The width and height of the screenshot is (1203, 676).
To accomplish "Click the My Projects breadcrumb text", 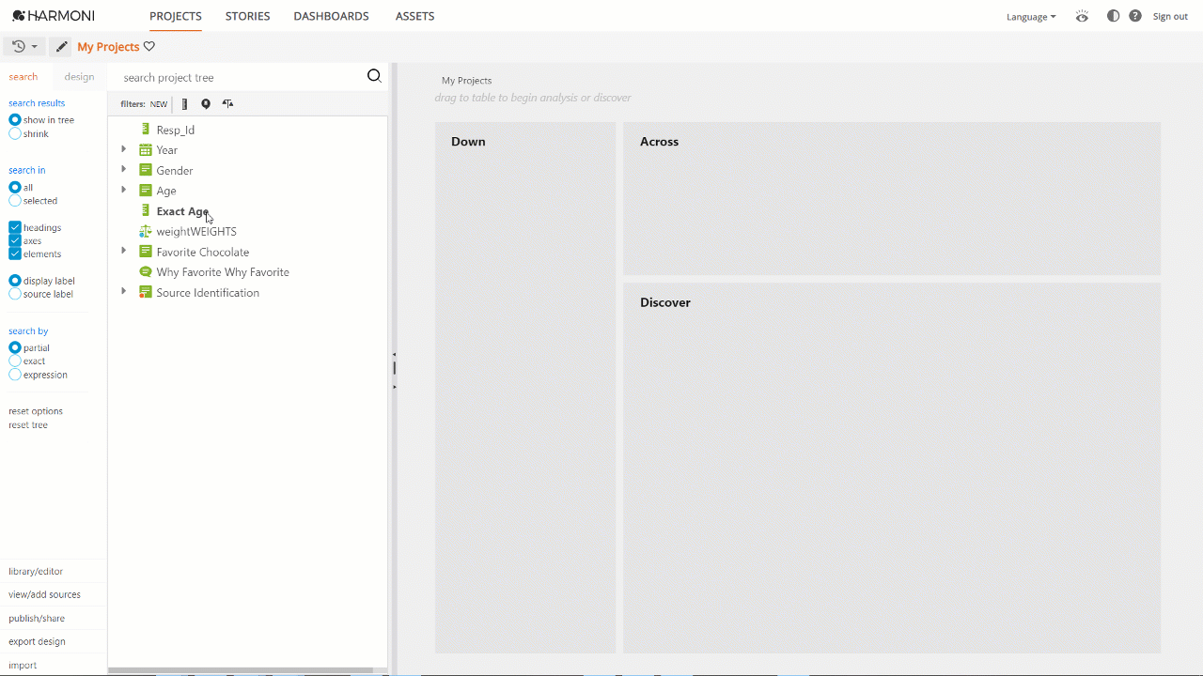I will tap(466, 81).
